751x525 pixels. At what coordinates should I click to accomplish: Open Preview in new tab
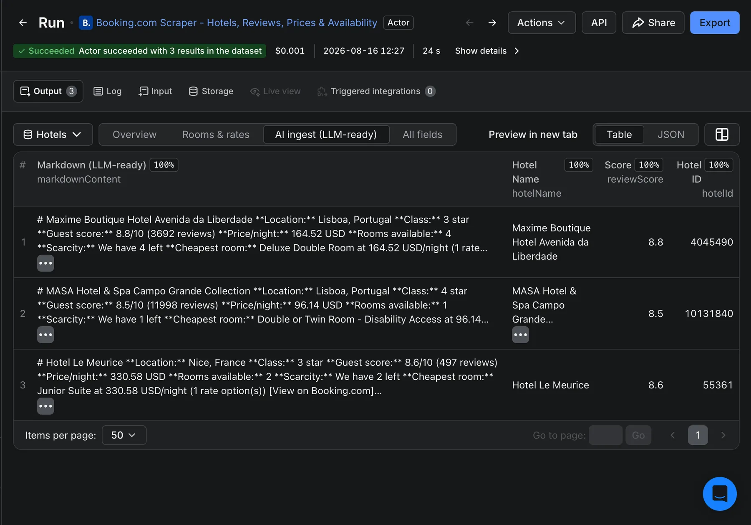tap(533, 134)
